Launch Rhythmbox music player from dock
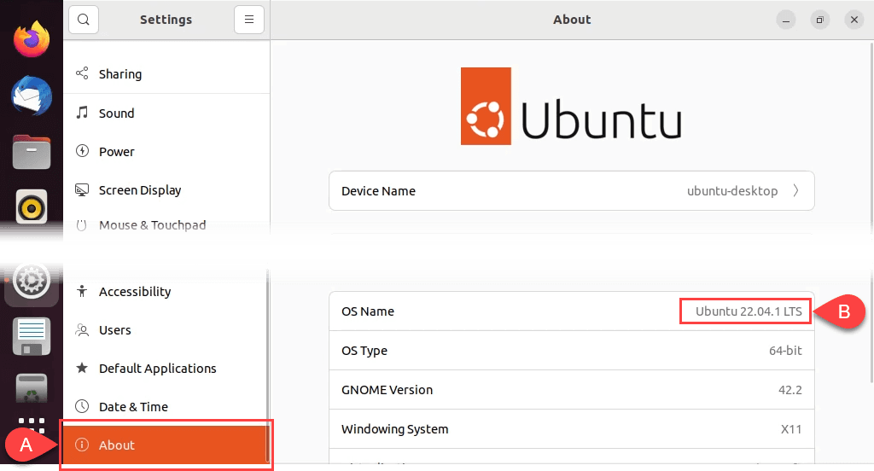This screenshot has width=874, height=471. tap(32, 206)
